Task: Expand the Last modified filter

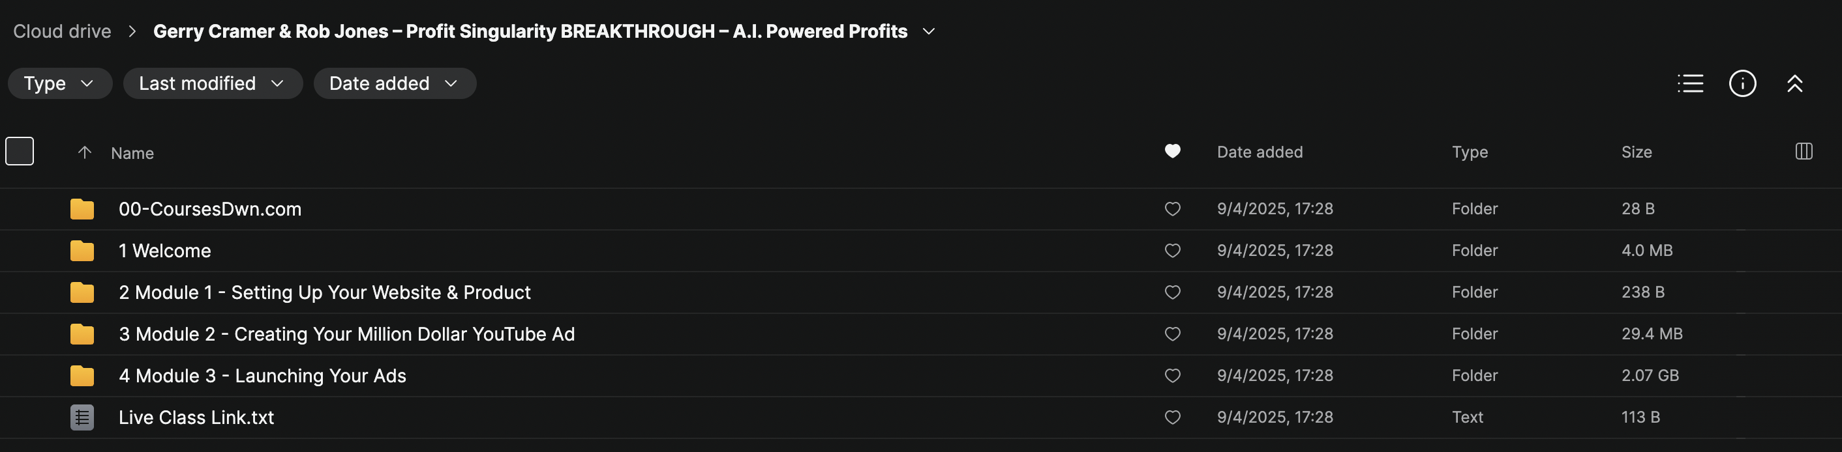Action: click(213, 83)
